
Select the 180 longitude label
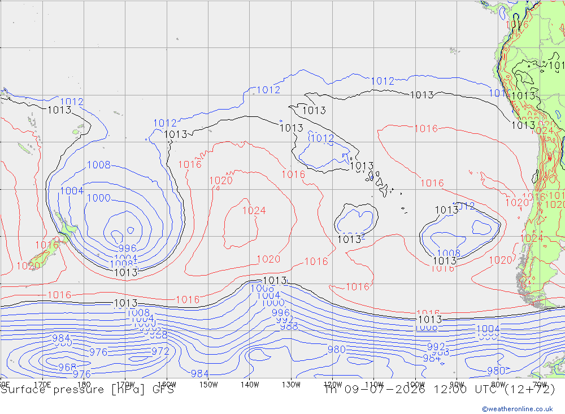coord(84,385)
